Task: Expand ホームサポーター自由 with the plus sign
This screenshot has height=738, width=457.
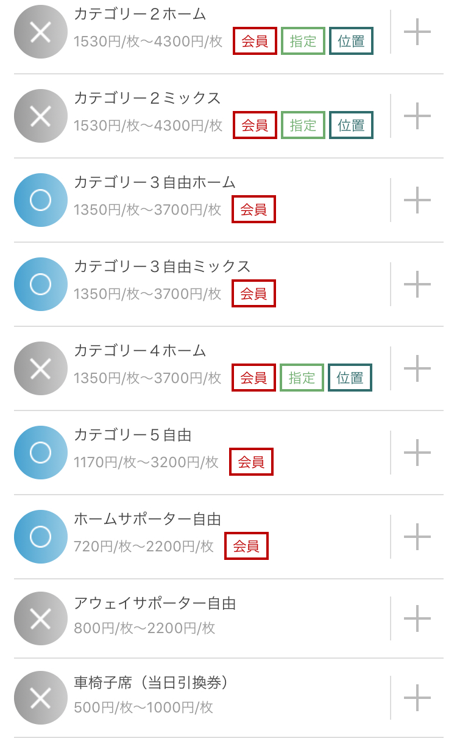Action: tap(417, 537)
